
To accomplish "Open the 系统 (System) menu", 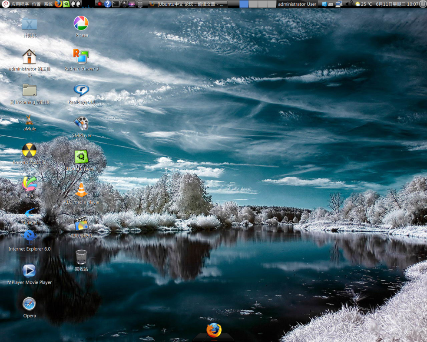I will (x=48, y=4).
